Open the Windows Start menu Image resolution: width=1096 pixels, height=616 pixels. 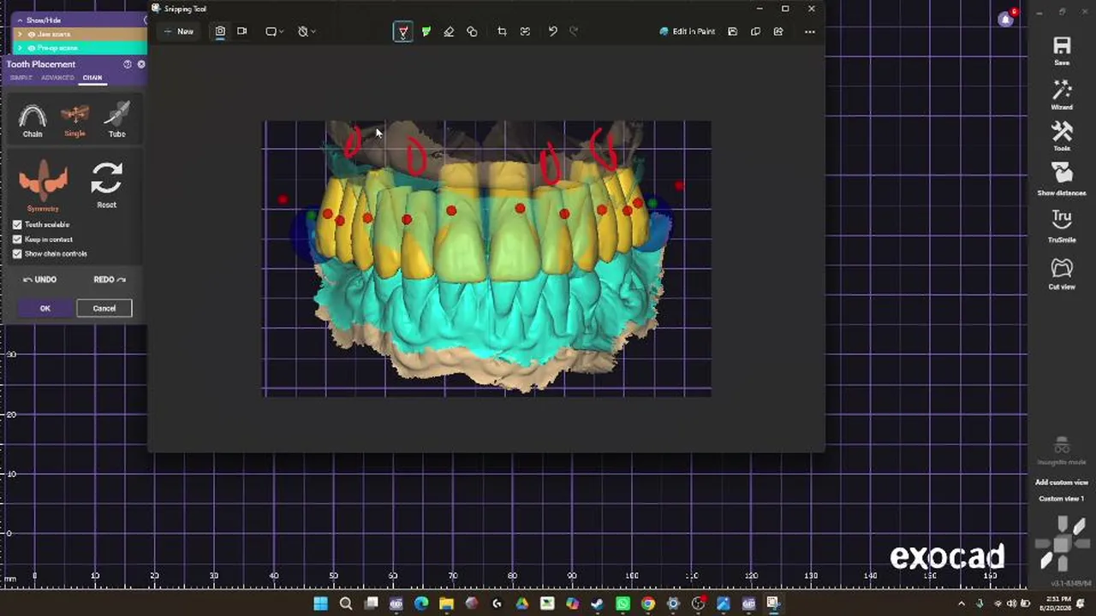tap(320, 604)
